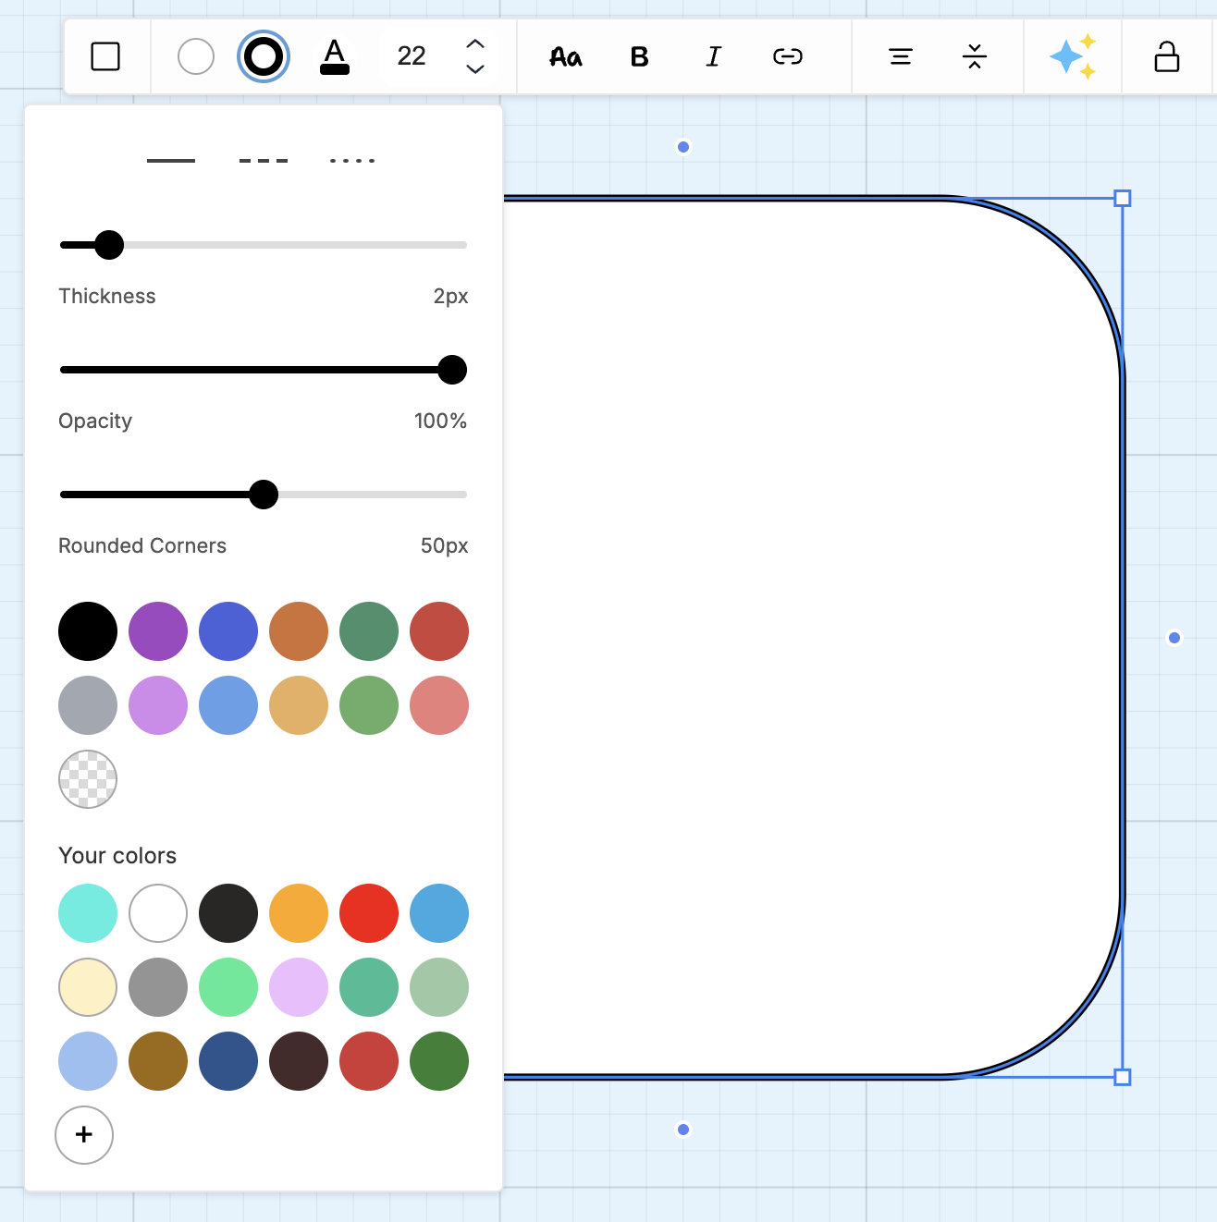The width and height of the screenshot is (1217, 1222).
Task: Click the Opacity slider handle
Action: click(x=452, y=370)
